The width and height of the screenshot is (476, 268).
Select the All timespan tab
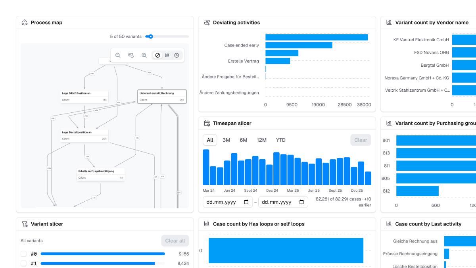tap(210, 140)
